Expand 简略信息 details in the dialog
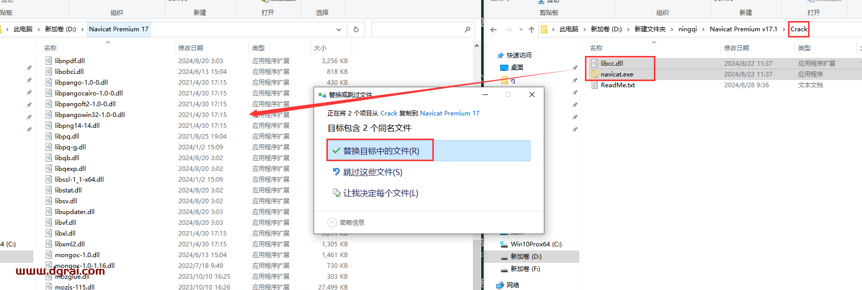The image size is (862, 290). 332,223
